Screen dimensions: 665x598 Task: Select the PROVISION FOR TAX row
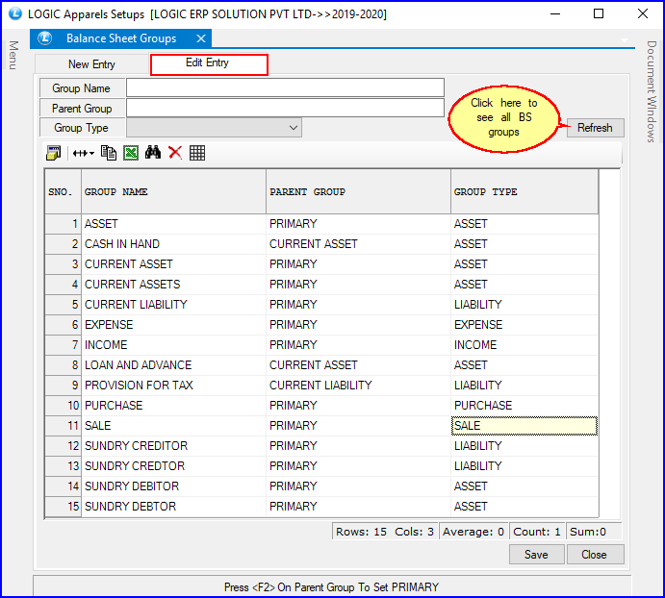(x=321, y=386)
